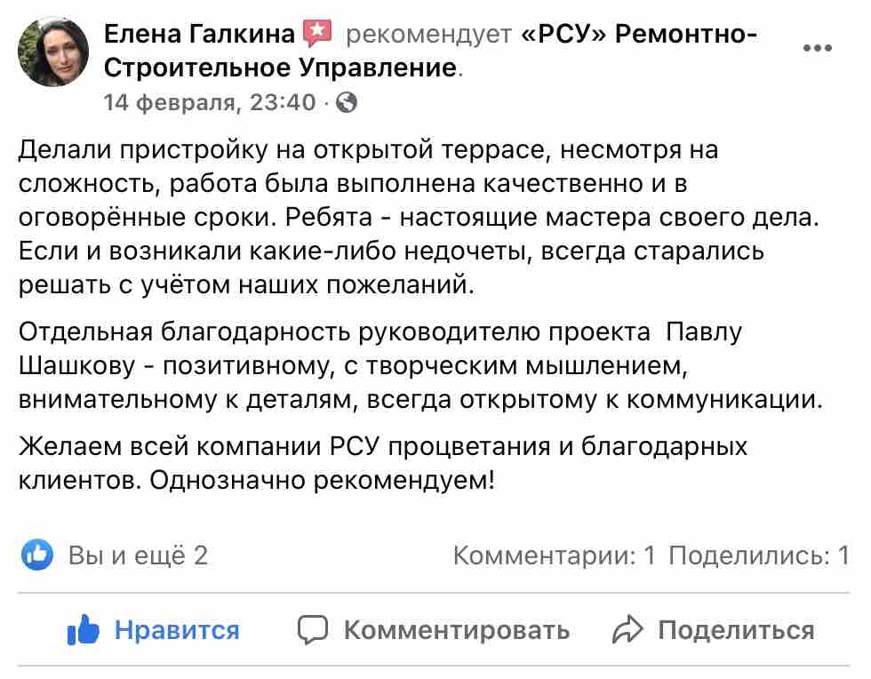871x679 pixels.
Task: Click the red recommendation star badge
Action: pos(317,34)
